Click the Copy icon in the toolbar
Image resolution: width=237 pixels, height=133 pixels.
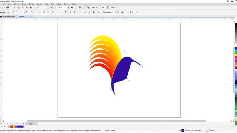pyautogui.click(x=27, y=7)
